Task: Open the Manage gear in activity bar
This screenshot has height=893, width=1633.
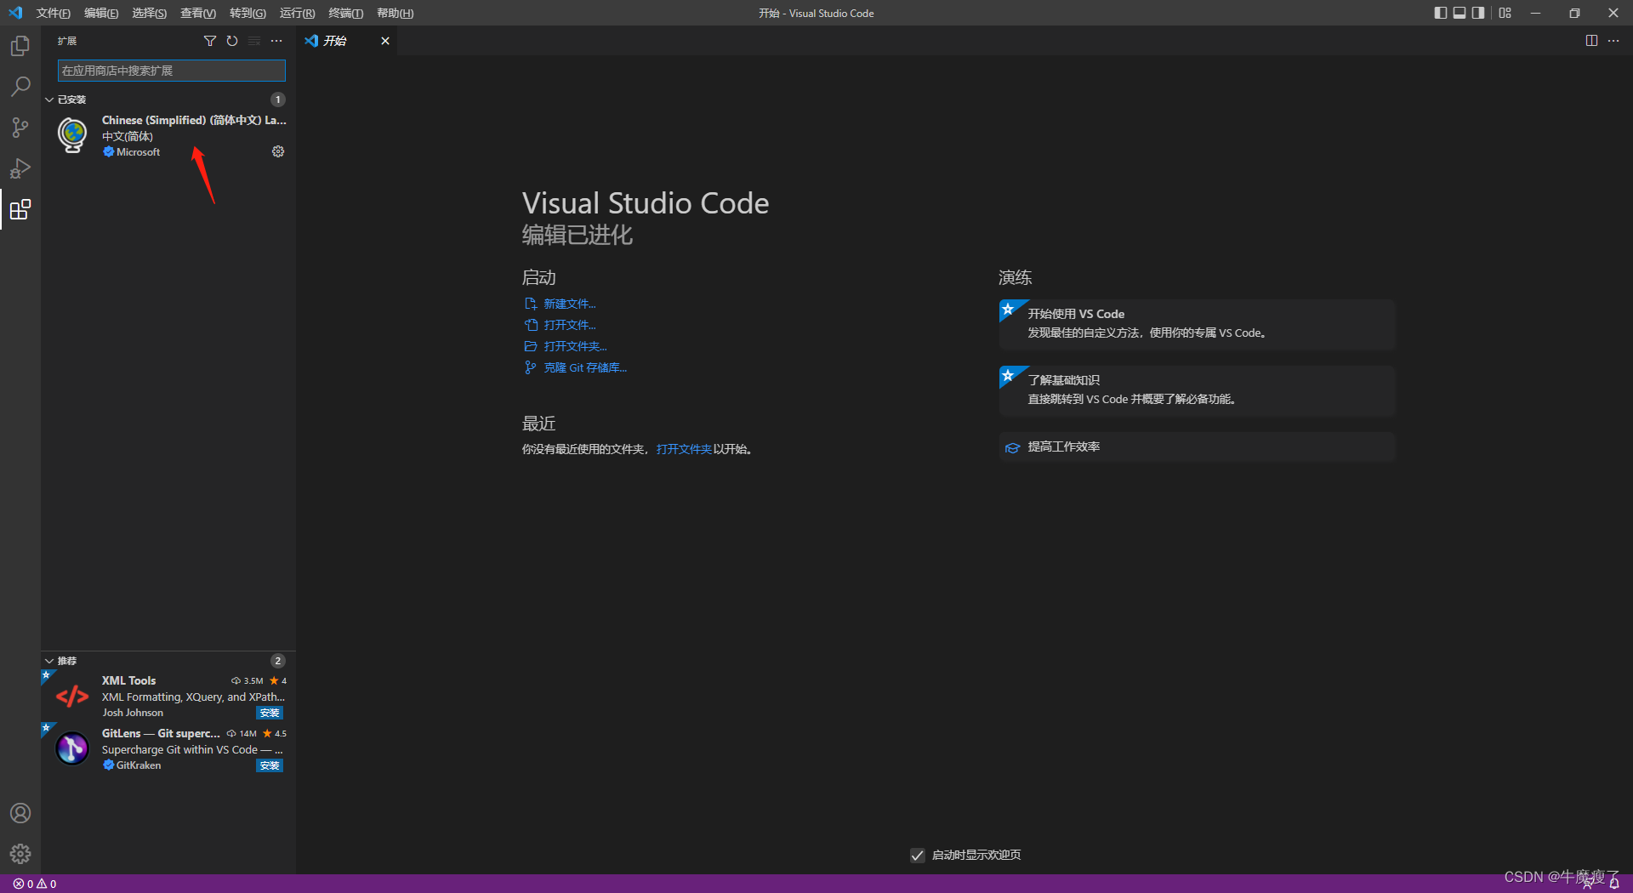Action: pyautogui.click(x=20, y=854)
